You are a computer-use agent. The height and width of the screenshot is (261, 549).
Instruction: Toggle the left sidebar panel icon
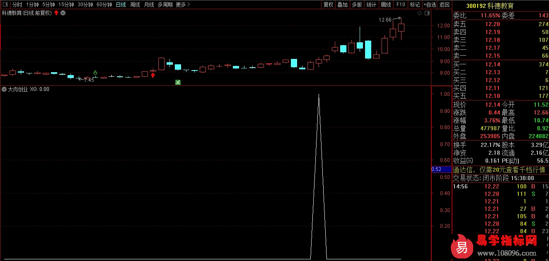pos(5,5)
